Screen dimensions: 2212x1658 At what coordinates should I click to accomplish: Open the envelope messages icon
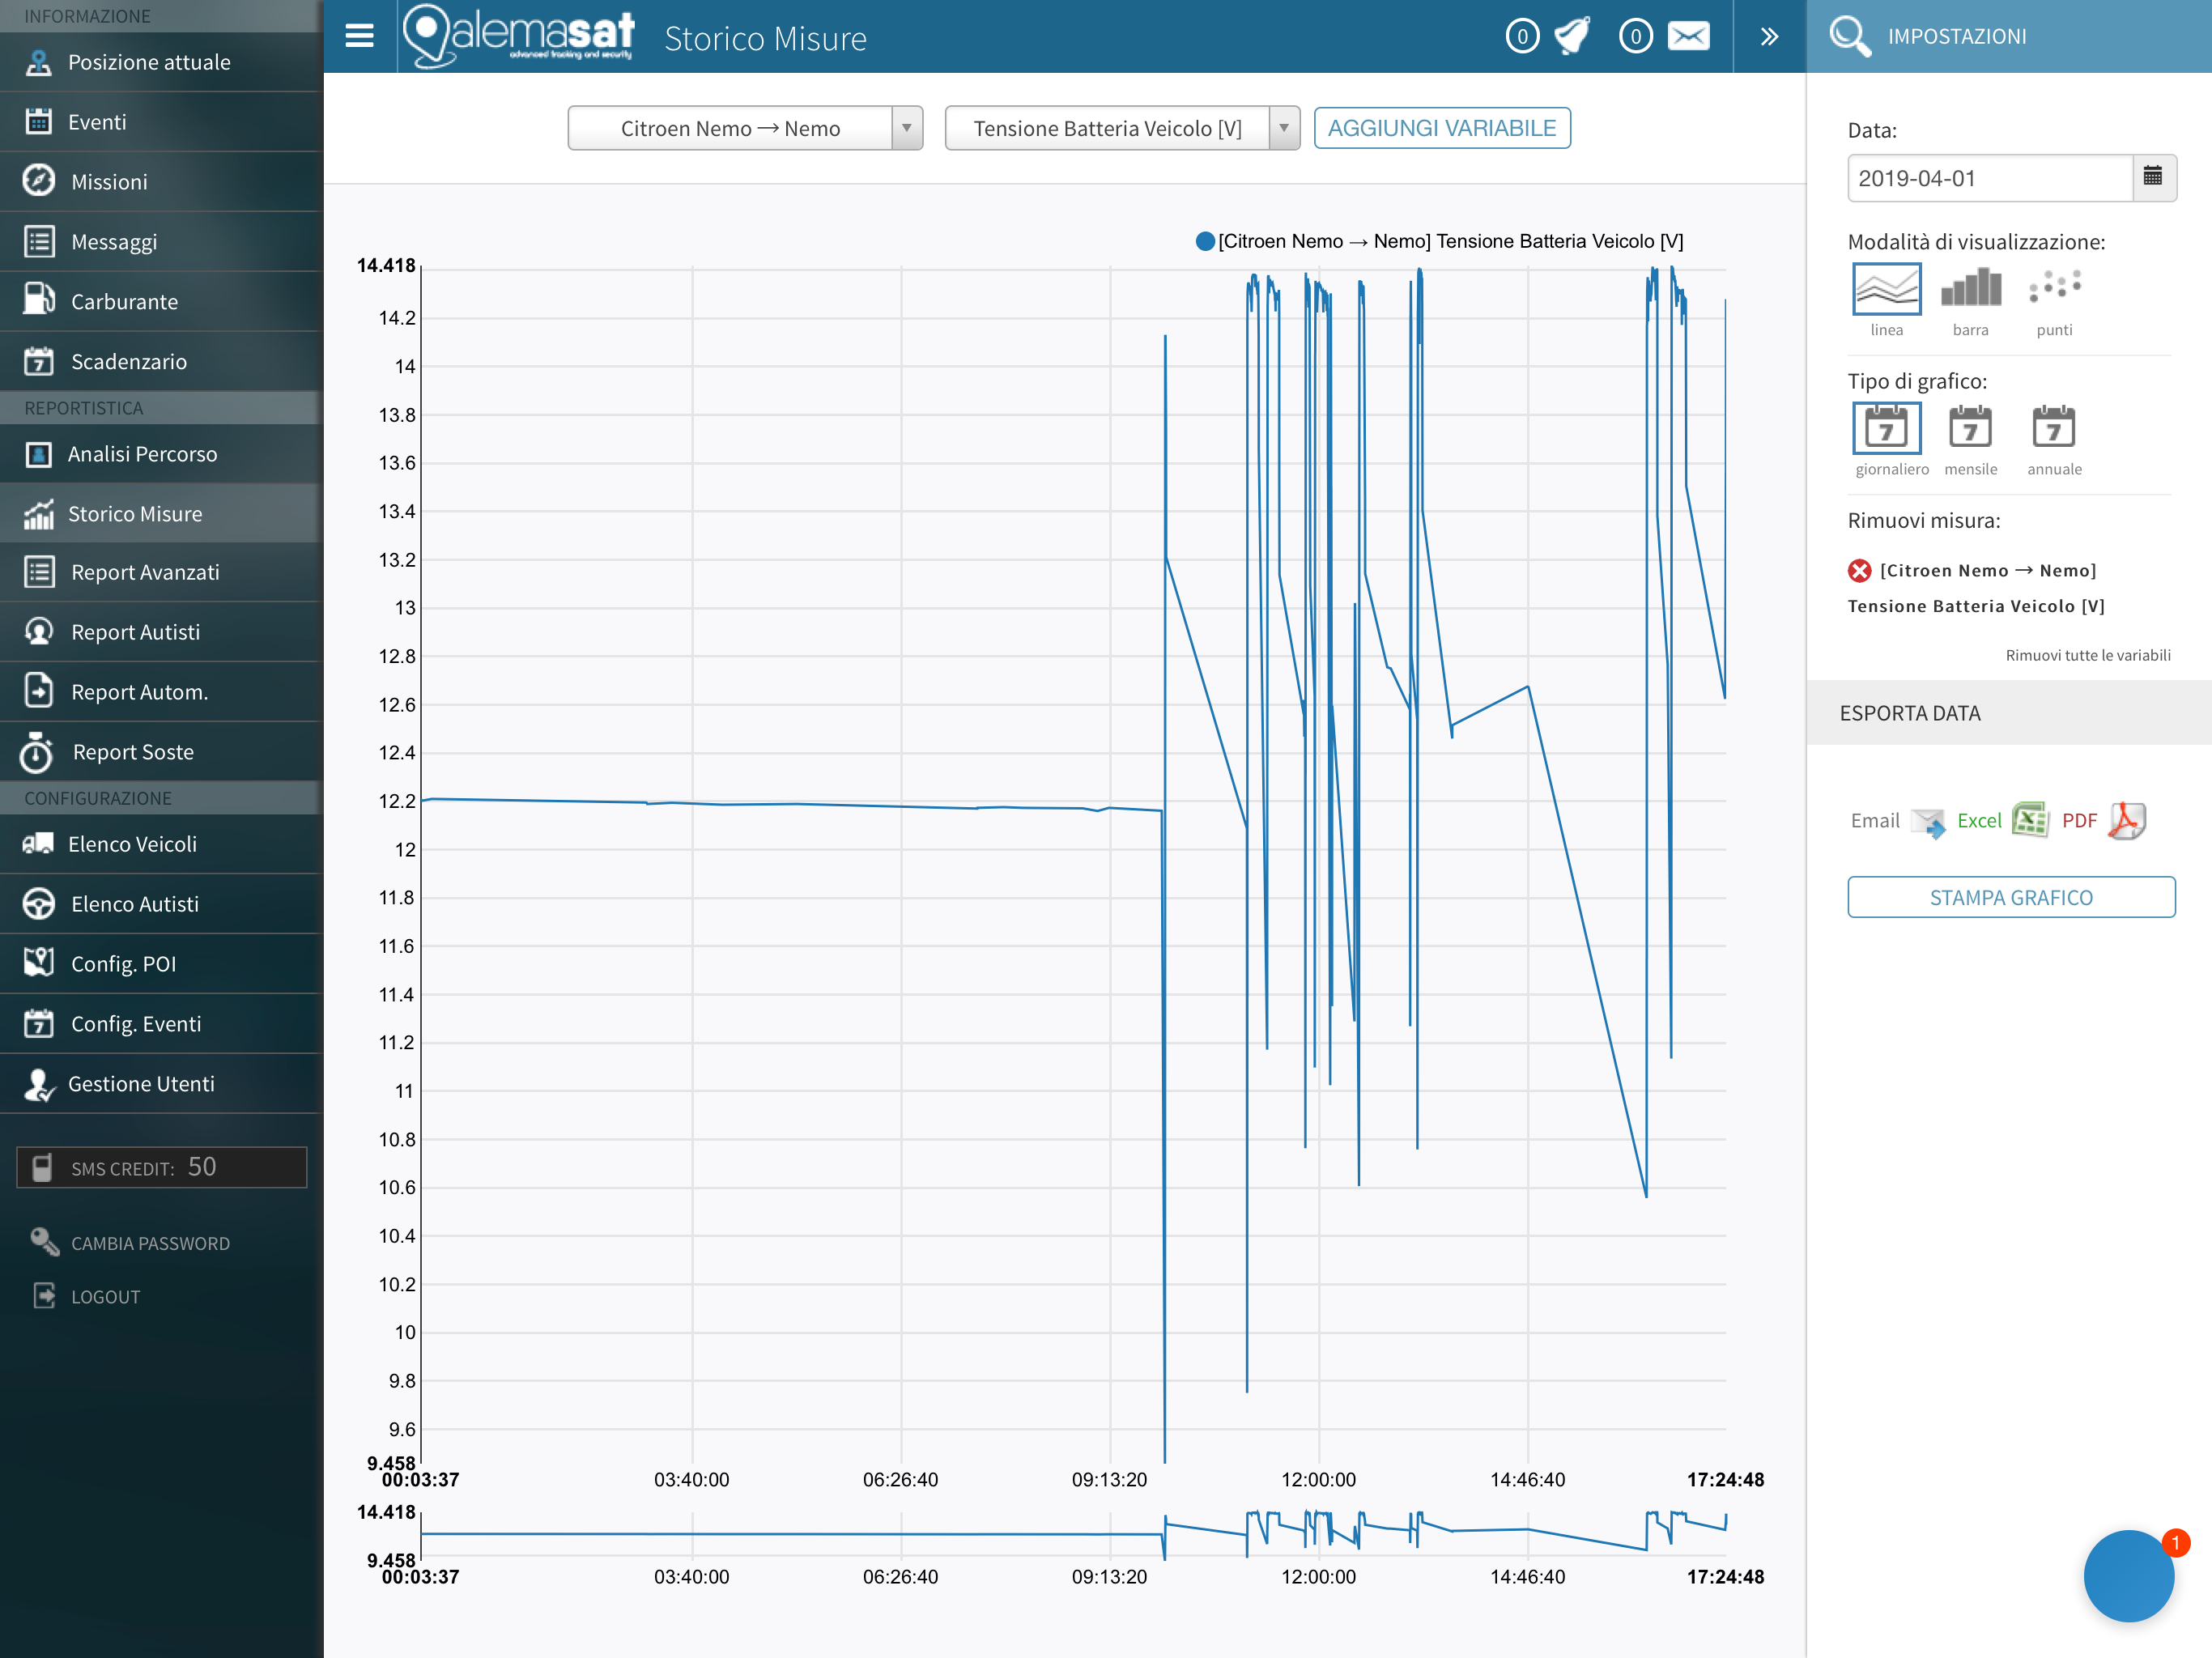coord(1688,37)
